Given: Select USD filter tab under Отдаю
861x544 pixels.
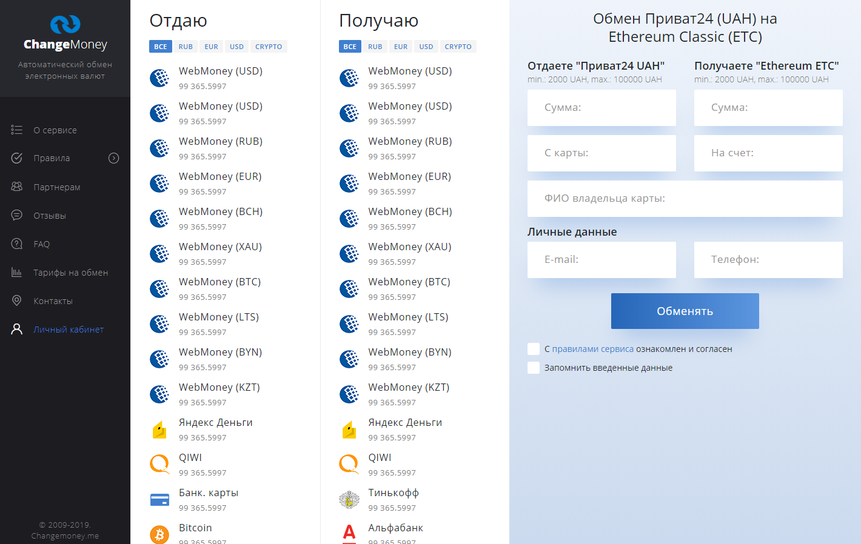Looking at the screenshot, I should 236,47.
